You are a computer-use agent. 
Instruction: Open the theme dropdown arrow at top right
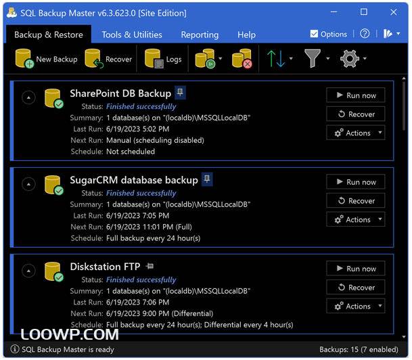coord(398,34)
